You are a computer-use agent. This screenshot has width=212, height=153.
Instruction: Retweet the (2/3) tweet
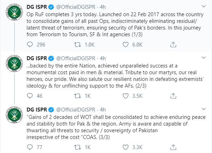(77, 96)
